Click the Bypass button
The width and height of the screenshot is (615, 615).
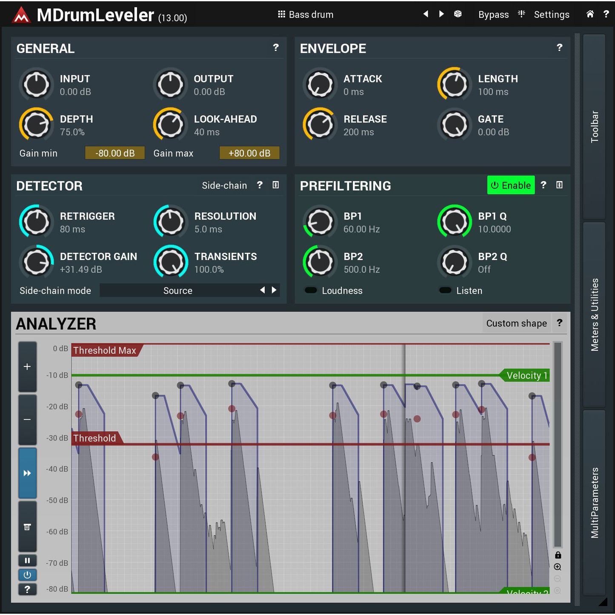493,14
